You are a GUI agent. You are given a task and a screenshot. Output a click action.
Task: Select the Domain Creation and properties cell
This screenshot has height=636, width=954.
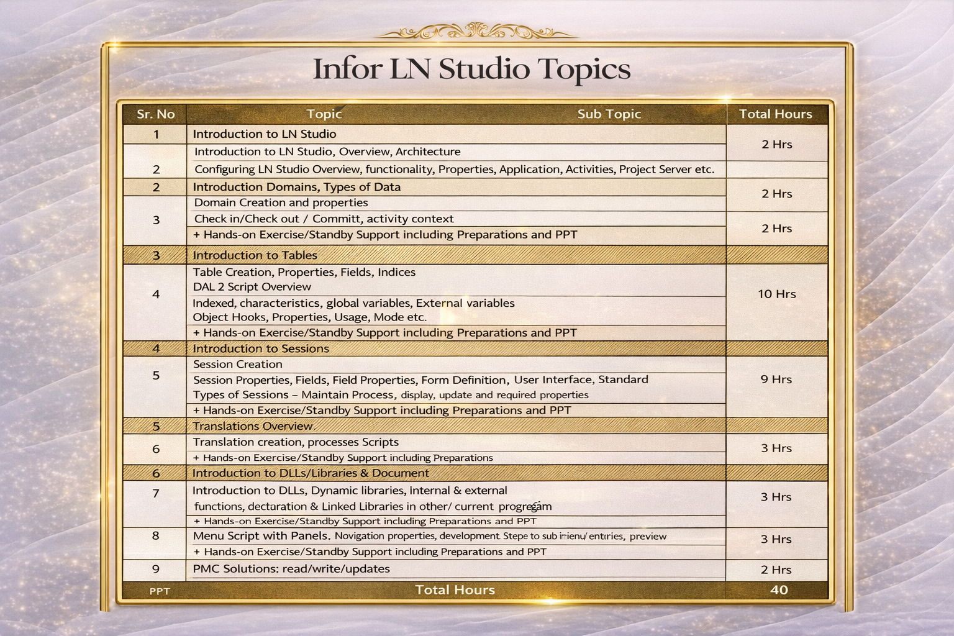click(281, 202)
